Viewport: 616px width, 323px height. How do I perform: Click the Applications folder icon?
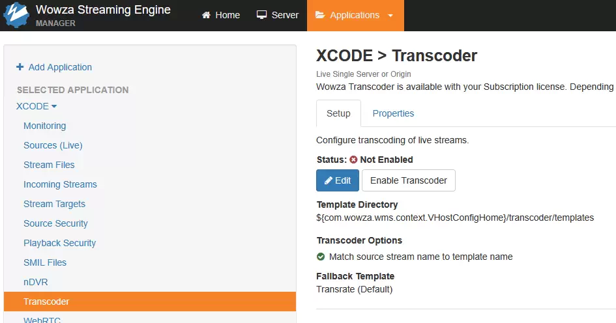320,15
